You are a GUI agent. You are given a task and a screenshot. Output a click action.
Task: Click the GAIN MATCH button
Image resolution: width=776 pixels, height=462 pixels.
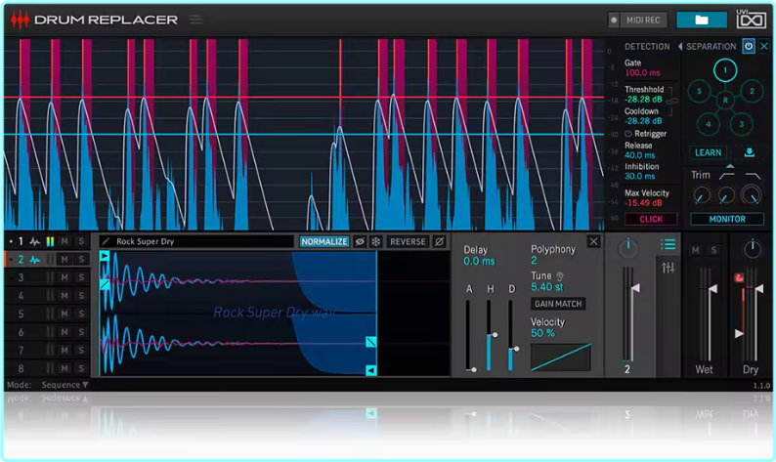point(558,304)
